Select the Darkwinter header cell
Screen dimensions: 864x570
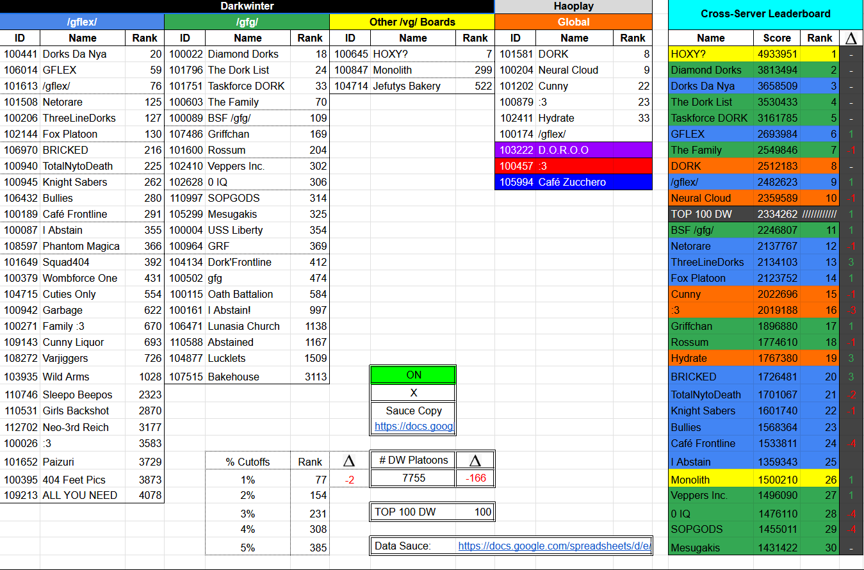tap(247, 6)
